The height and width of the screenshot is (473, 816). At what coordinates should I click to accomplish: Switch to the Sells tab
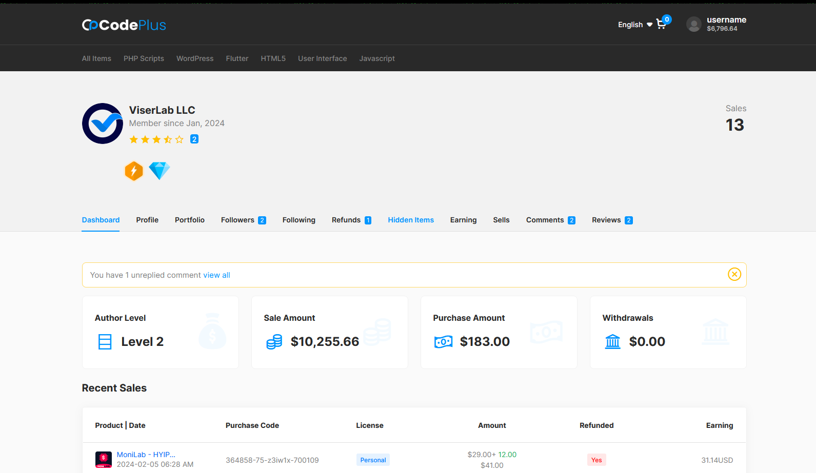pyautogui.click(x=502, y=220)
